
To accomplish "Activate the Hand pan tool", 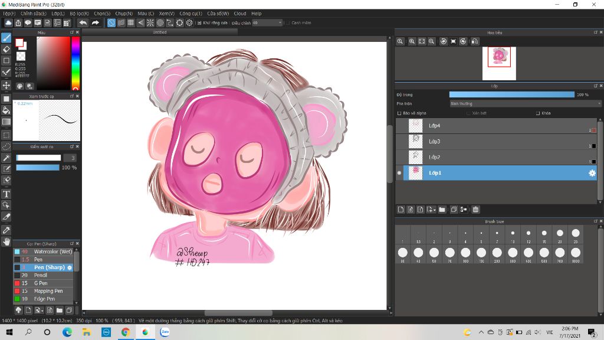I will point(6,241).
